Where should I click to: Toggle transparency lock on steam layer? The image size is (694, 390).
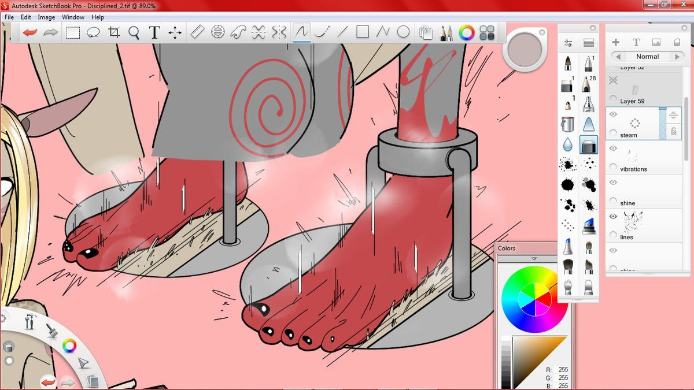pyautogui.click(x=674, y=132)
